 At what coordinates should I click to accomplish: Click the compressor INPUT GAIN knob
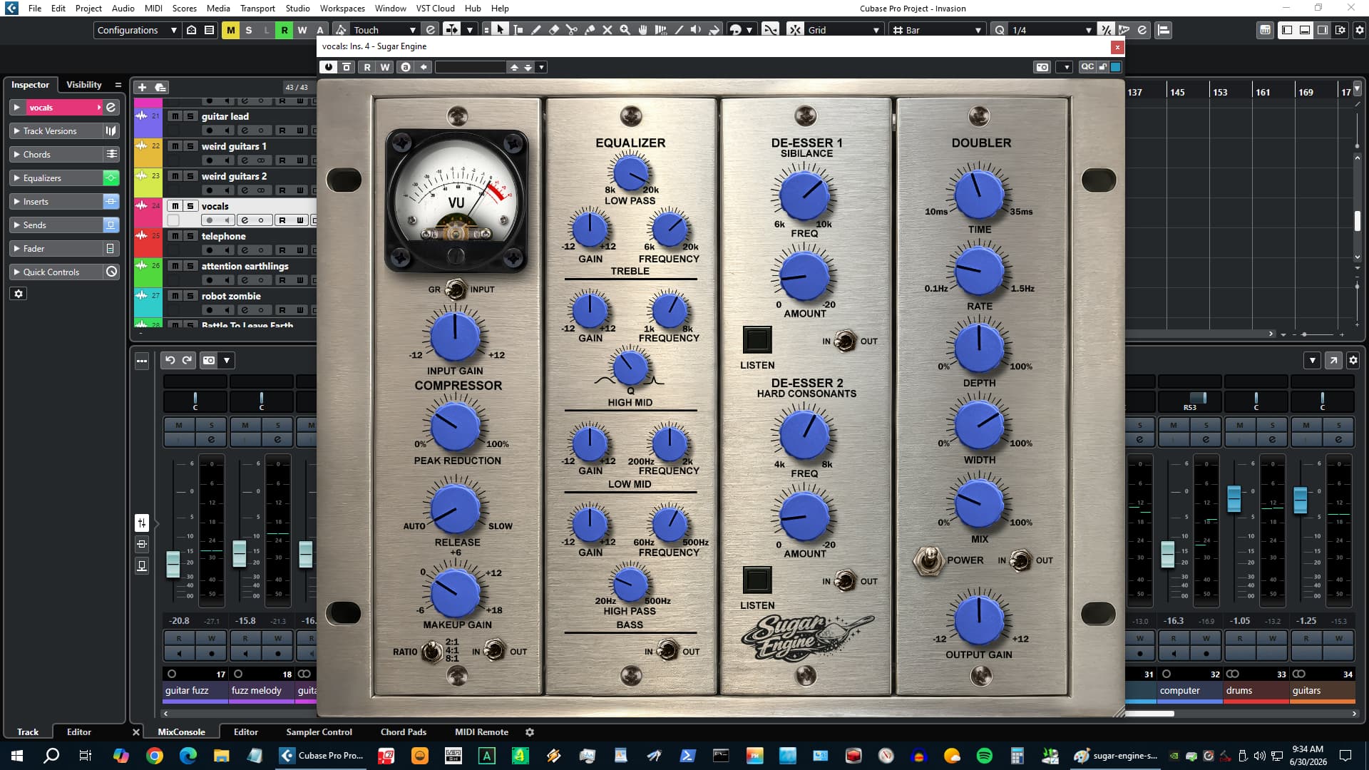pyautogui.click(x=455, y=336)
